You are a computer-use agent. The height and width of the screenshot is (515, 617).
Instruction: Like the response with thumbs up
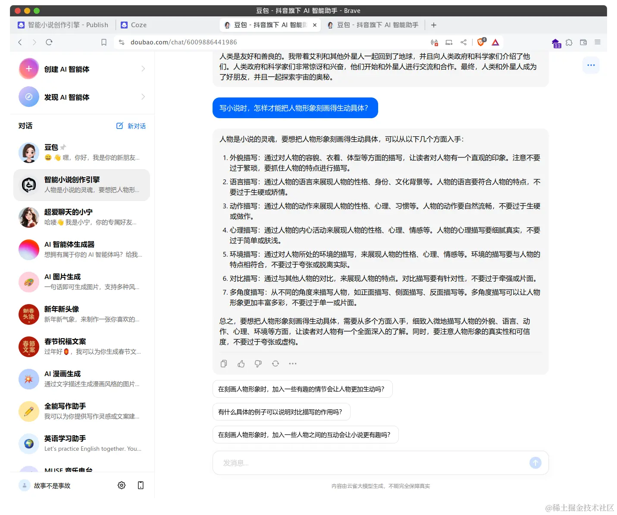tap(241, 364)
